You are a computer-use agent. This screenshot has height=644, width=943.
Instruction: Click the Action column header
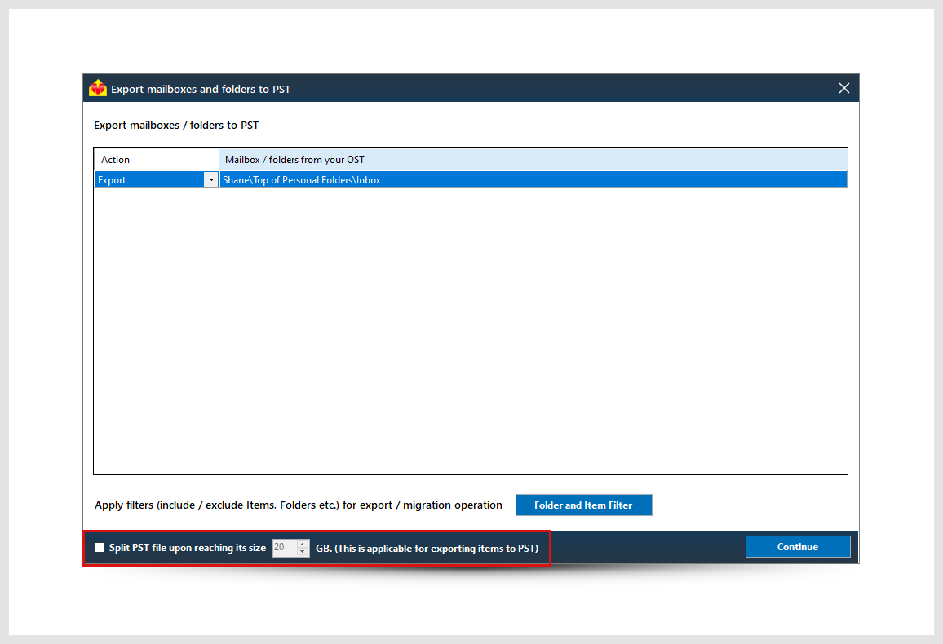coord(156,160)
